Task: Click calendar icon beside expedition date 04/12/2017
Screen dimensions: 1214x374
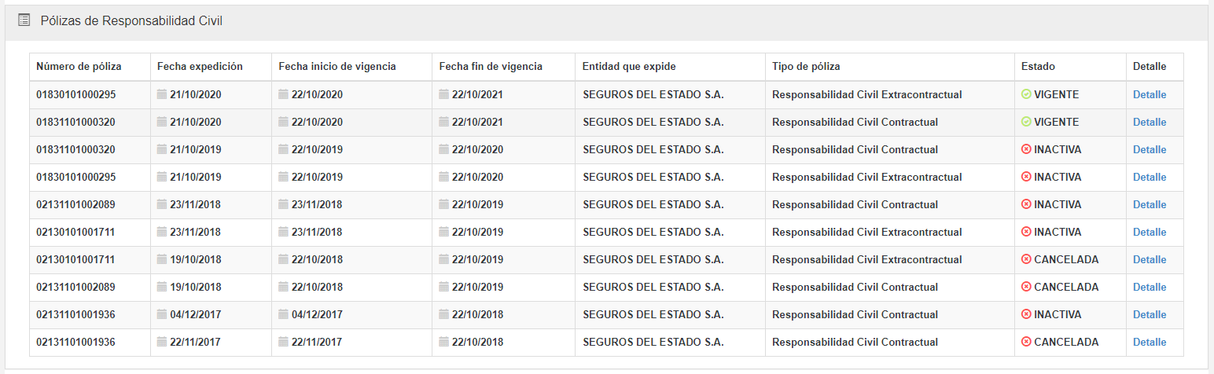Action: tap(162, 315)
